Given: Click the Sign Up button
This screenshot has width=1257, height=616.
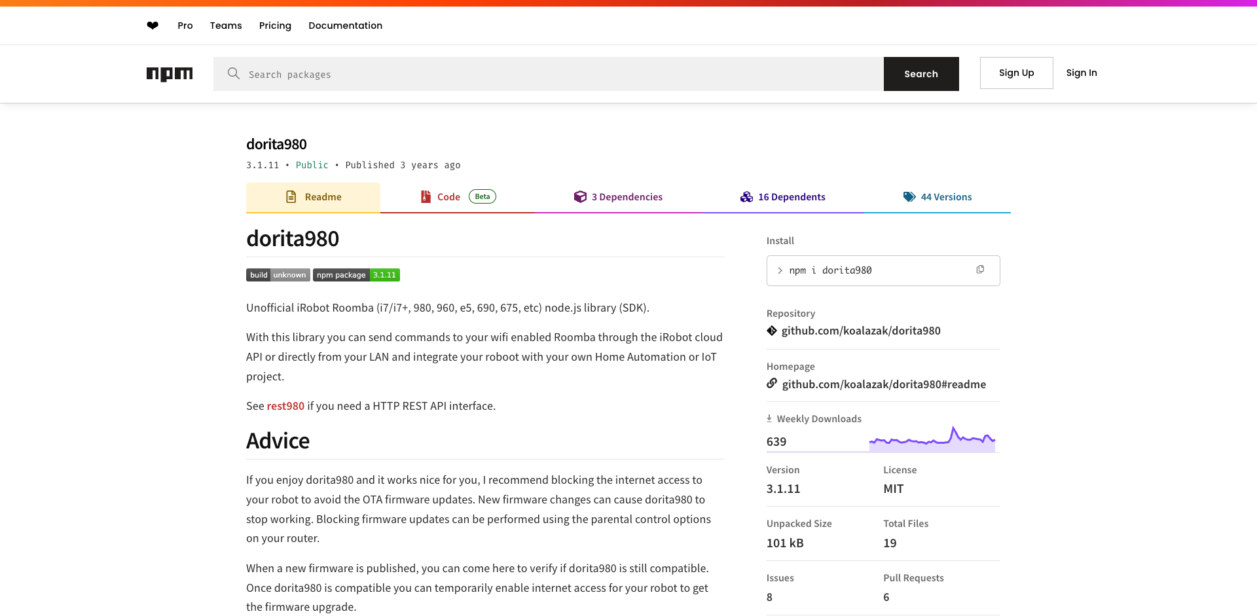Looking at the screenshot, I should click(x=1017, y=73).
